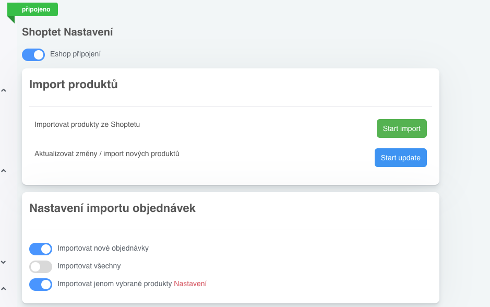
Task: Collapse the sidebar chevron beside Import produktů heading
Action: (x=4, y=90)
